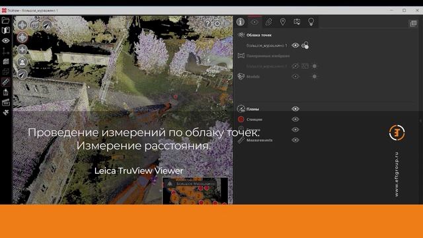Toggle Models visibility eye
Viewport: 423px width, 238px height.
[295, 77]
